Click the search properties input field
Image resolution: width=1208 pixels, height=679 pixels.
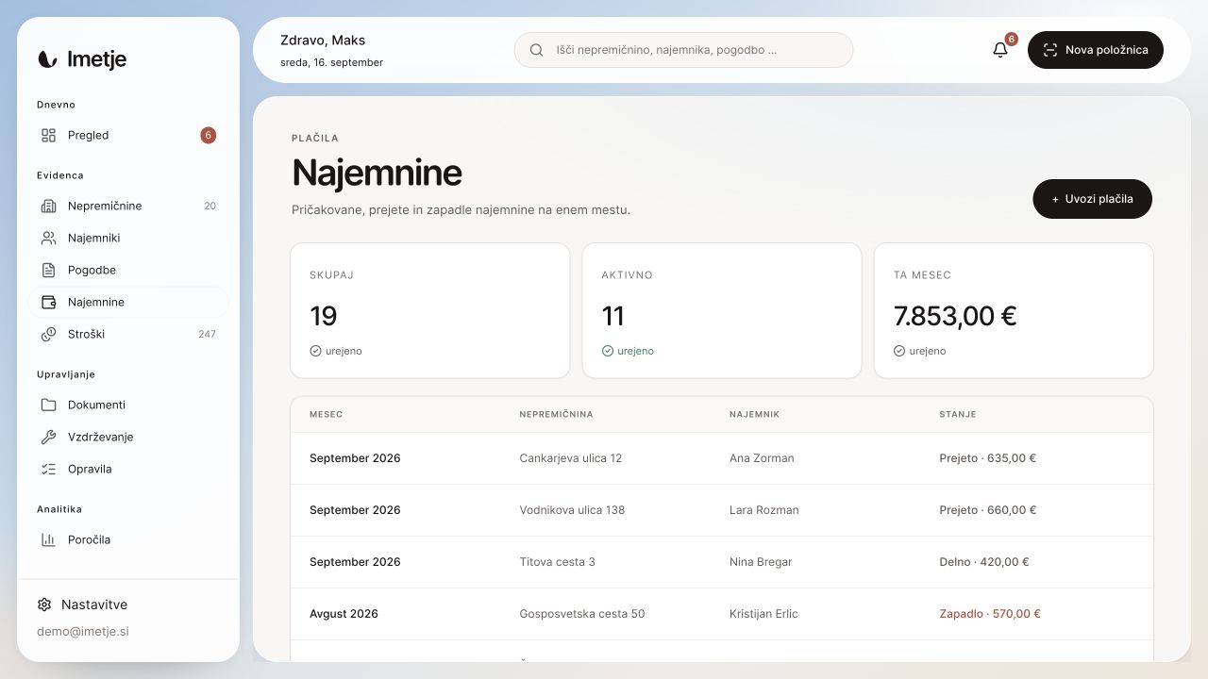tap(683, 50)
